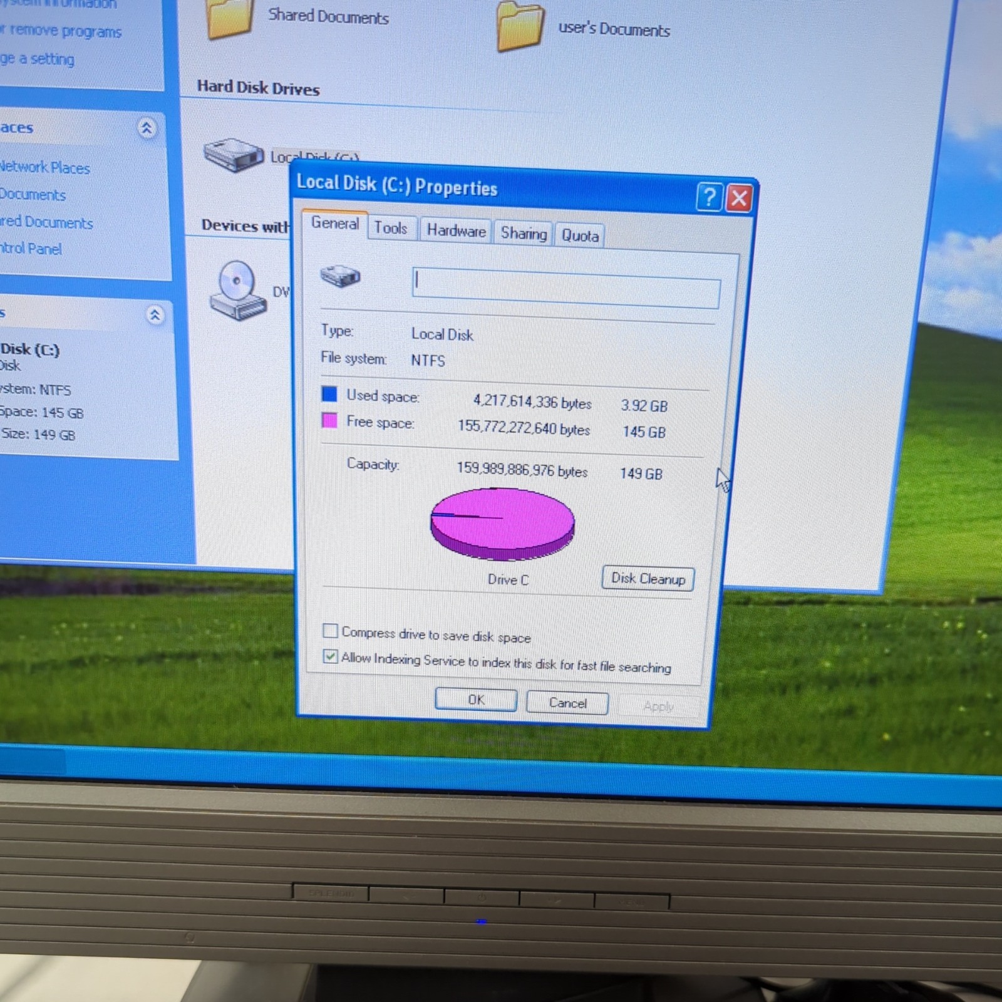Viewport: 1002px width, 1002px height.
Task: Click My Documents sidebar link
Action: (33, 195)
